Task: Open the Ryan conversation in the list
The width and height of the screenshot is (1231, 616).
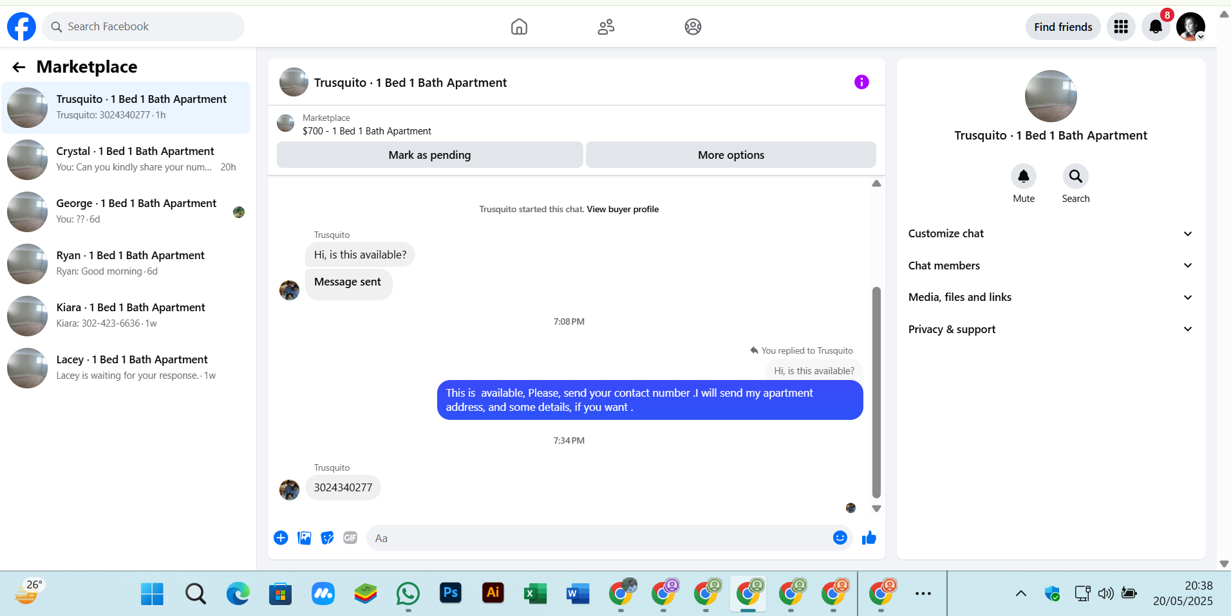Action: [126, 264]
